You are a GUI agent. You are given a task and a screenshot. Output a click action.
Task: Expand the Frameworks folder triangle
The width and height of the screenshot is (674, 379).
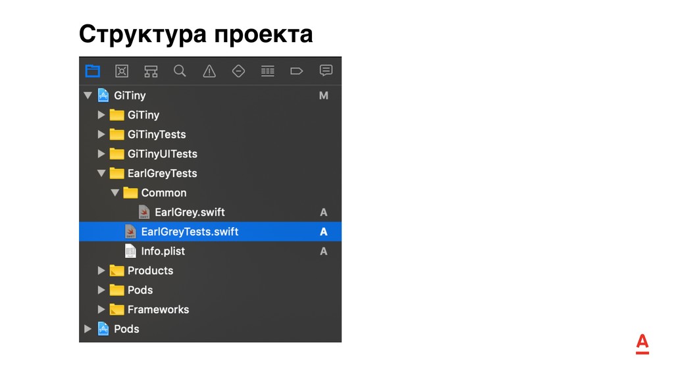tap(101, 309)
